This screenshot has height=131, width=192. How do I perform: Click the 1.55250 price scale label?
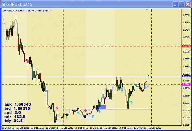pos(186,125)
